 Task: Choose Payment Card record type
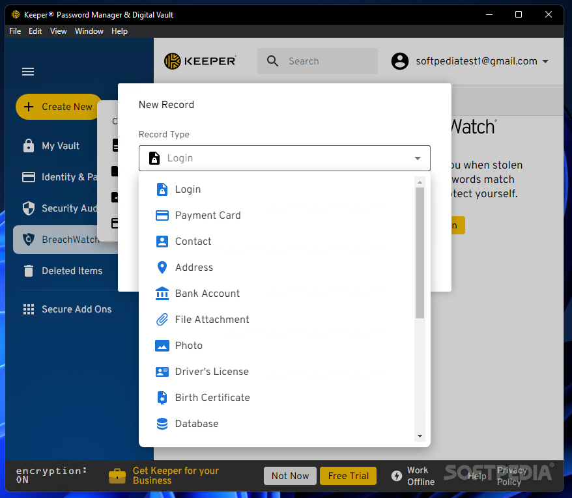(276, 215)
